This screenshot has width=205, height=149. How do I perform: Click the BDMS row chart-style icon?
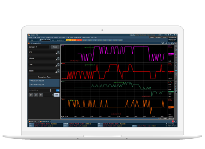(57, 71)
